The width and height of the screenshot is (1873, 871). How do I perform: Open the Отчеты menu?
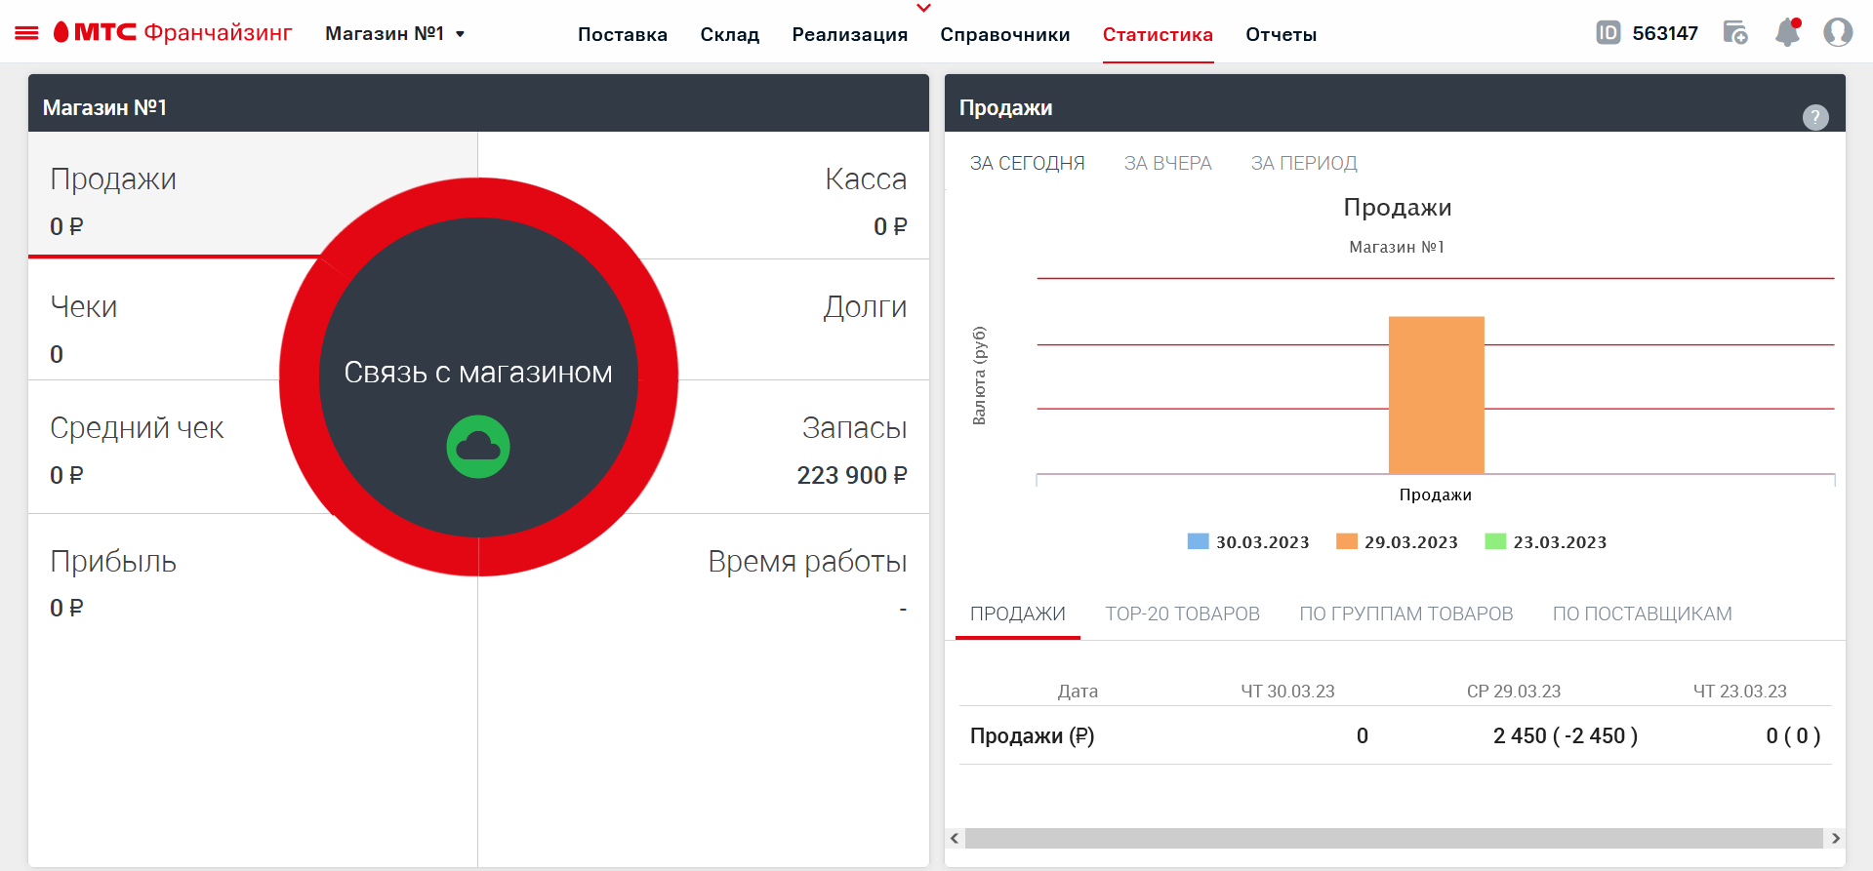click(x=1282, y=34)
